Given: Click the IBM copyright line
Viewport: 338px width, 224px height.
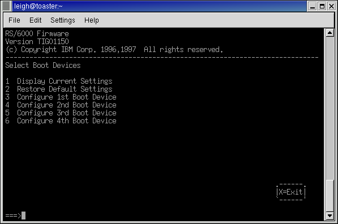Looking at the screenshot, I should point(114,50).
